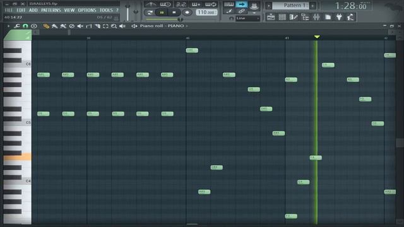Select the highest note at bar 40
Viewport: 404px width, 227px height.
coord(192,50)
